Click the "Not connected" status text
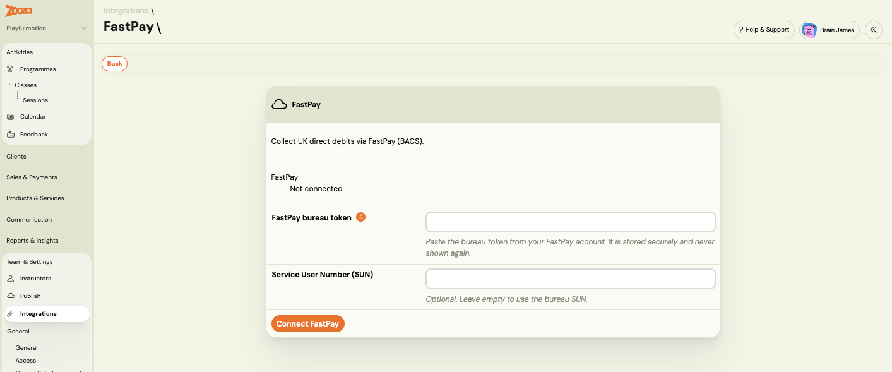The height and width of the screenshot is (372, 892). pos(316,189)
